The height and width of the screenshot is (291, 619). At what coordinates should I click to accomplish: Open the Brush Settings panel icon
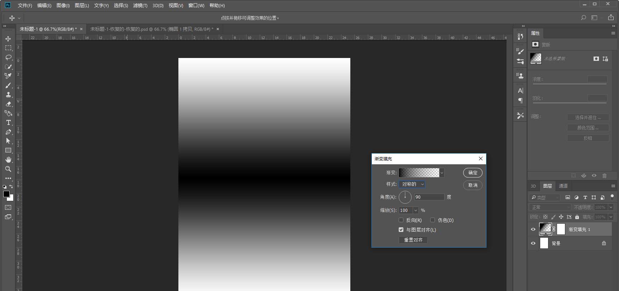[520, 51]
